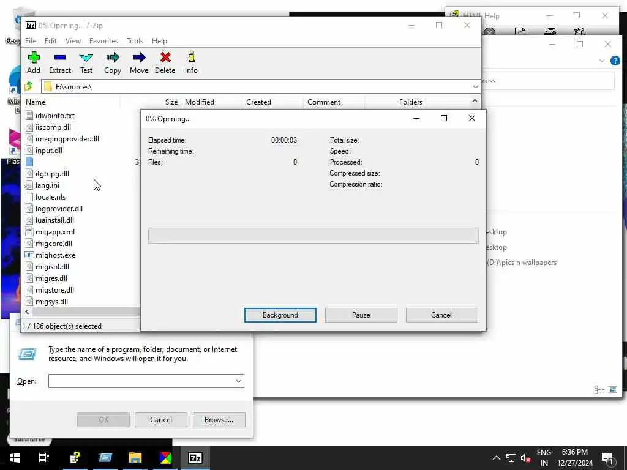Click the Extract toolbar icon

tap(60, 58)
